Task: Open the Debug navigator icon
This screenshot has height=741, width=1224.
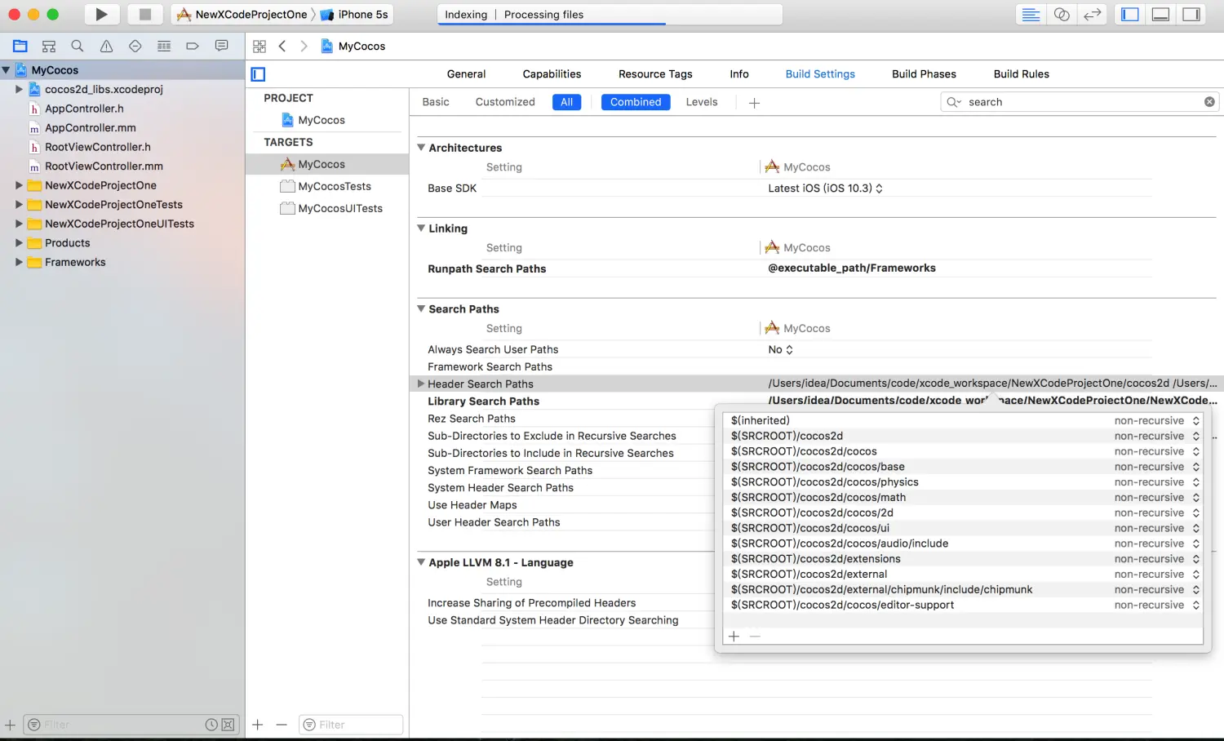Action: tap(164, 47)
